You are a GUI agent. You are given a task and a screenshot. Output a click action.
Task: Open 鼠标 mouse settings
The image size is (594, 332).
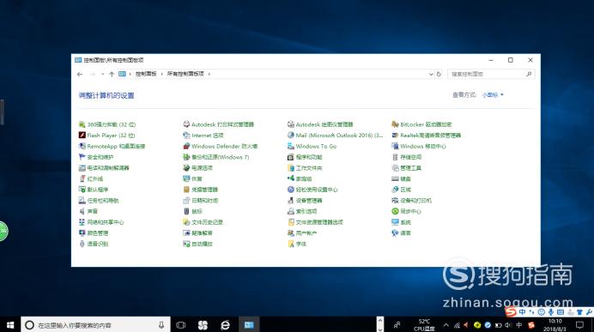193,211
